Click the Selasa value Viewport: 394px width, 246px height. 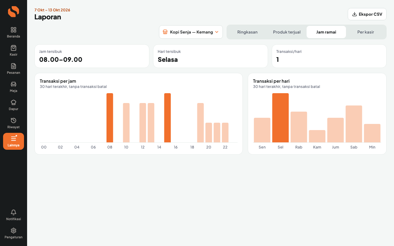168,60
